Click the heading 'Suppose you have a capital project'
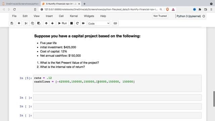Image resolution: width=215 pixels, height=121 pixels. pyautogui.click(x=87, y=36)
